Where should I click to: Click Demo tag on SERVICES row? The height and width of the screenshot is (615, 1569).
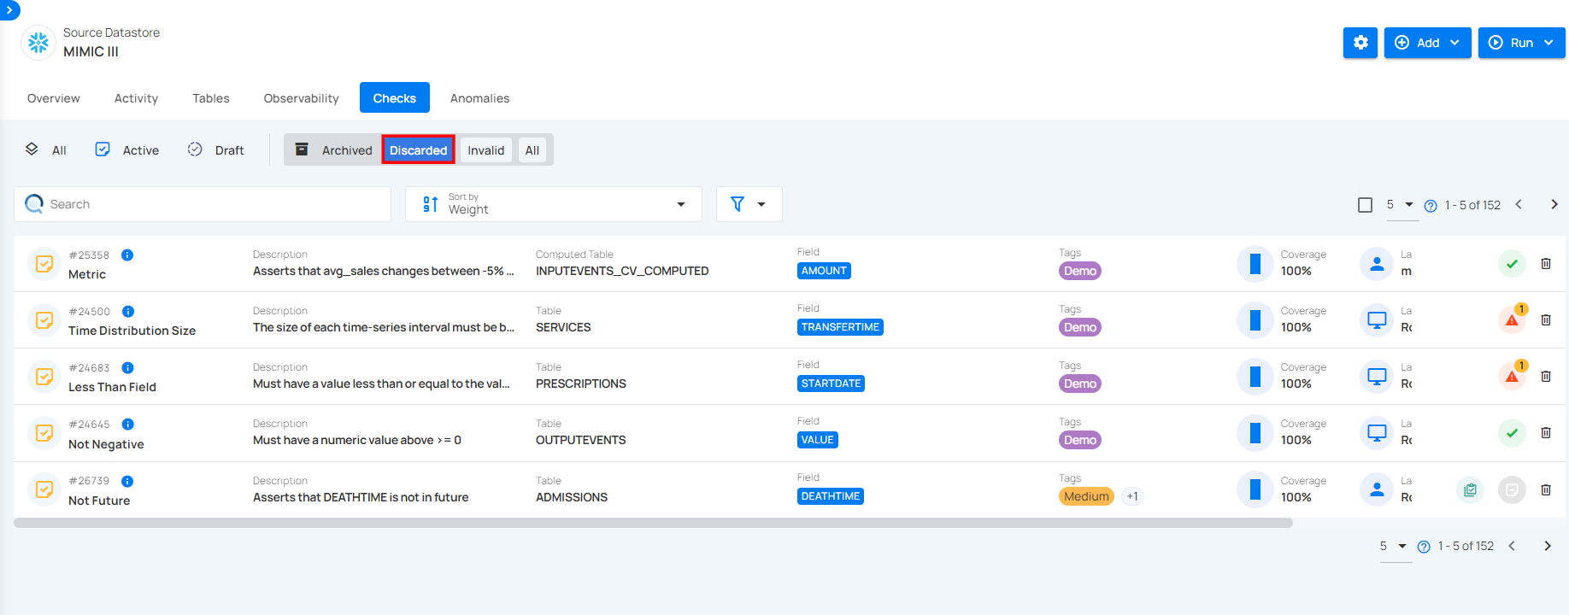pos(1080,327)
